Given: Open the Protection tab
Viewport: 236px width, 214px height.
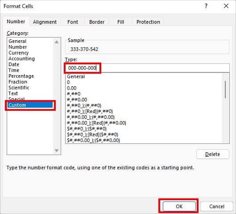Looking at the screenshot, I should (x=148, y=22).
